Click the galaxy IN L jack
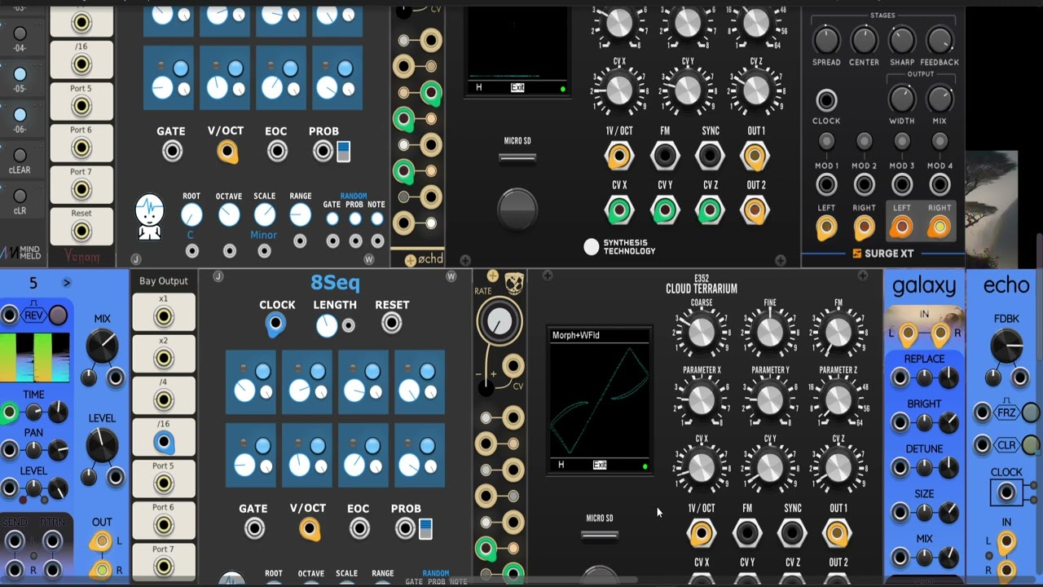This screenshot has height=587, width=1043. pyautogui.click(x=907, y=333)
